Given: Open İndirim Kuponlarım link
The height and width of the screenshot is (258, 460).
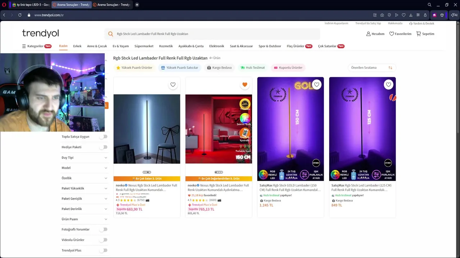Looking at the screenshot, I should point(336,23).
